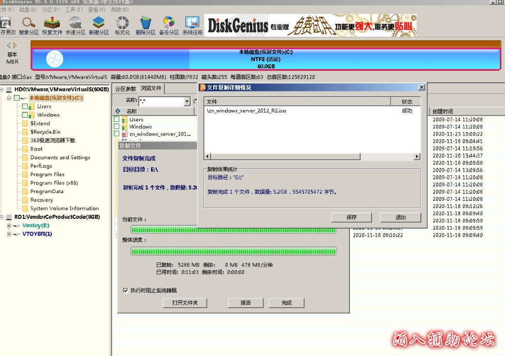Launch the 系统迁移 (System Migration) tool

tap(192, 25)
